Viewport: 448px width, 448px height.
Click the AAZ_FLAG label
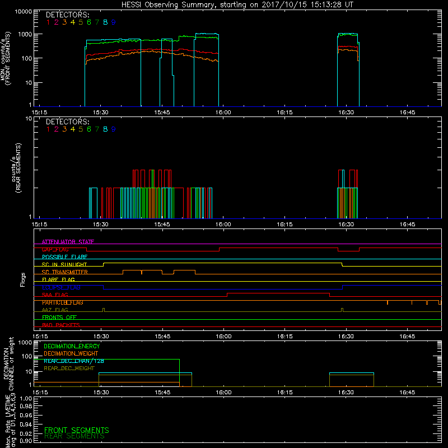55,310
